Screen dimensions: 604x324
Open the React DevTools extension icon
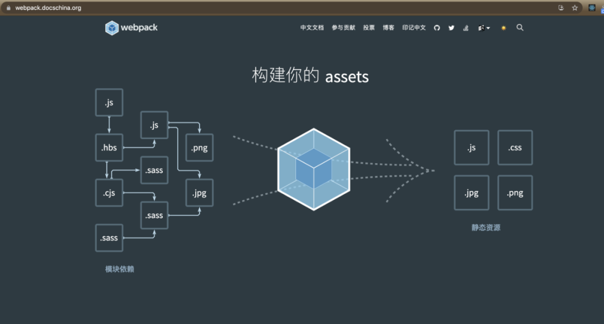tap(592, 8)
